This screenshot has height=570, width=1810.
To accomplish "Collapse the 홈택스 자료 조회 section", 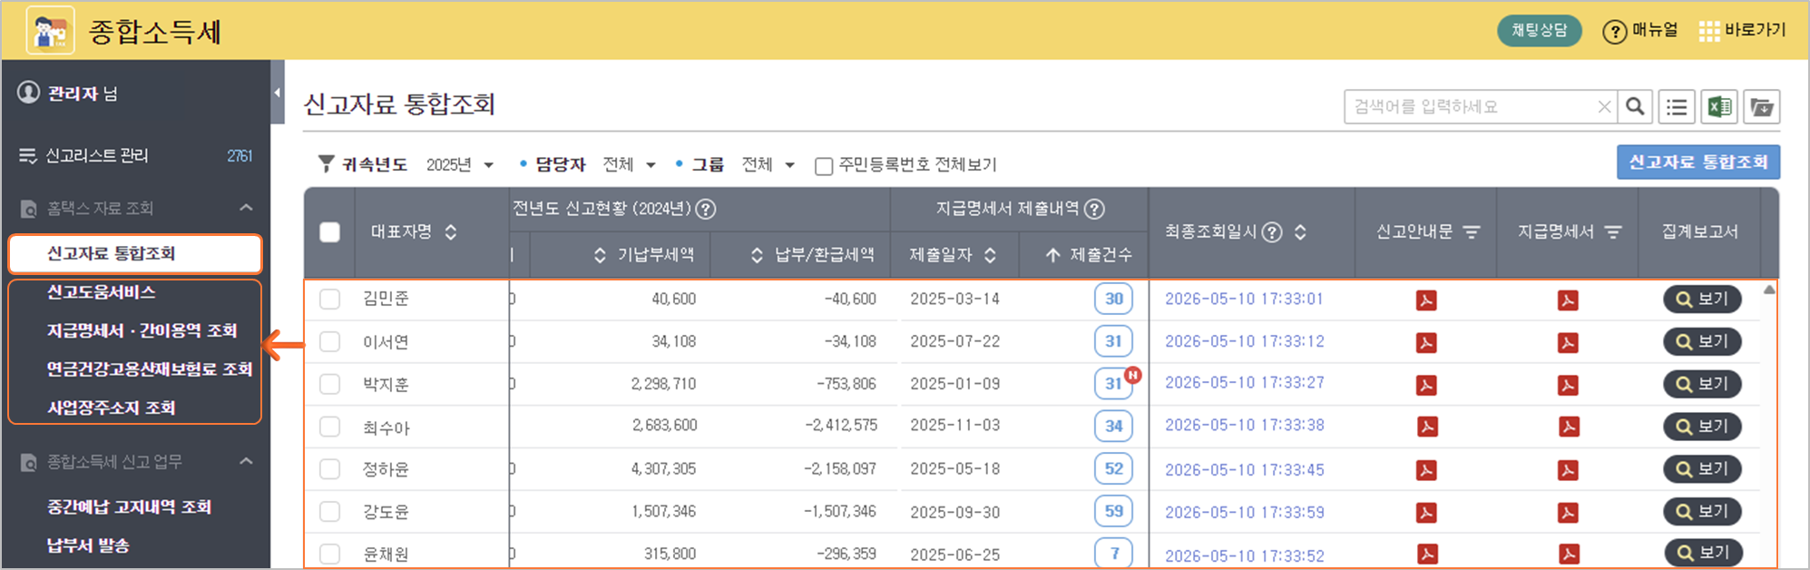I will [246, 208].
